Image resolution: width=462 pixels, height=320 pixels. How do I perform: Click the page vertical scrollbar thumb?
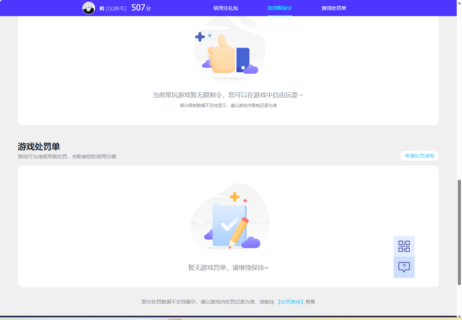pos(459,232)
